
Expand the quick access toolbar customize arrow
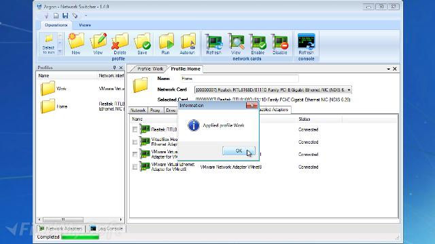pos(86,16)
